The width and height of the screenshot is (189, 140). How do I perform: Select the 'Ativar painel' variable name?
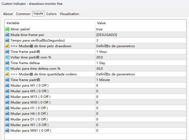[x=20, y=29]
